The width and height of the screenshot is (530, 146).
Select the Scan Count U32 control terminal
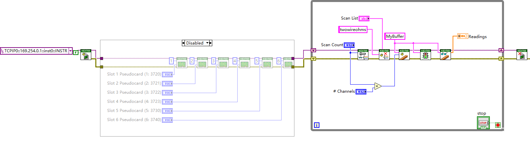click(x=349, y=45)
